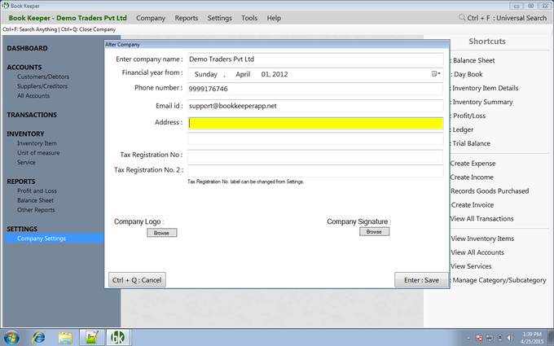Click the Phone number field
Image resolution: width=554 pixels, height=346 pixels.
coord(315,89)
